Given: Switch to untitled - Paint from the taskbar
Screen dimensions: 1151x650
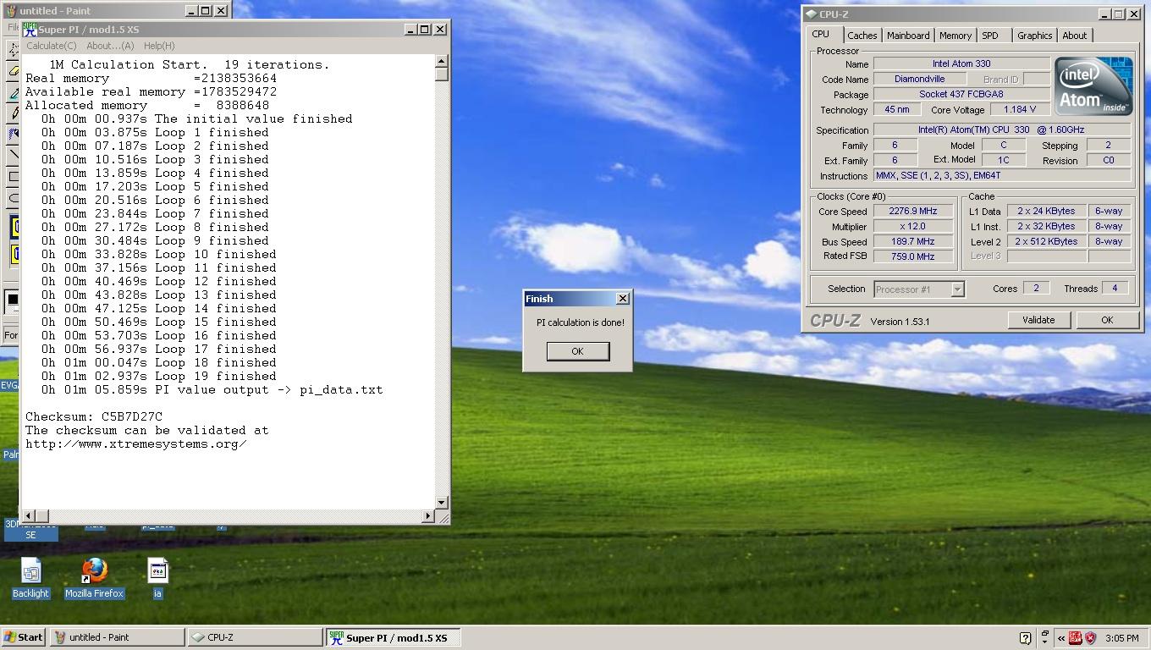Looking at the screenshot, I should (117, 637).
